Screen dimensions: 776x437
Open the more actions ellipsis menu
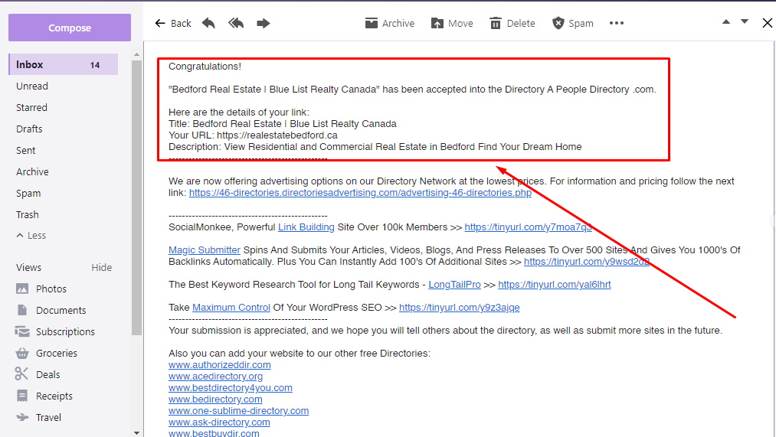click(x=617, y=23)
